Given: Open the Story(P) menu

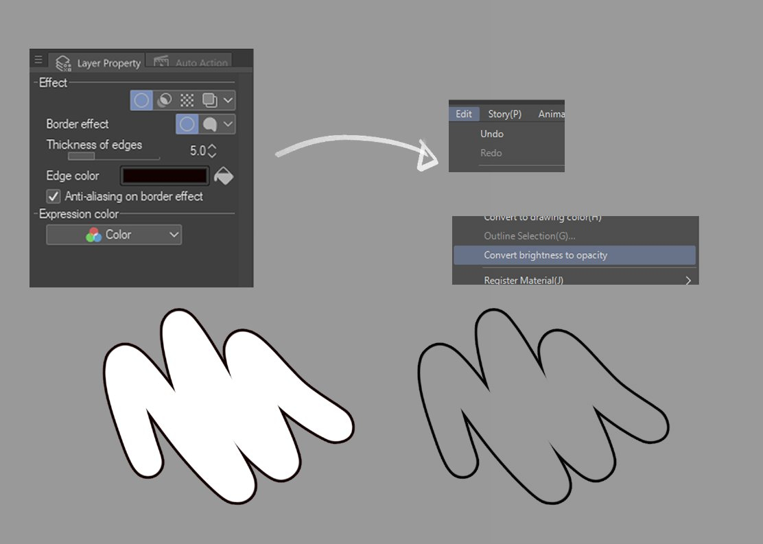Looking at the screenshot, I should (504, 114).
